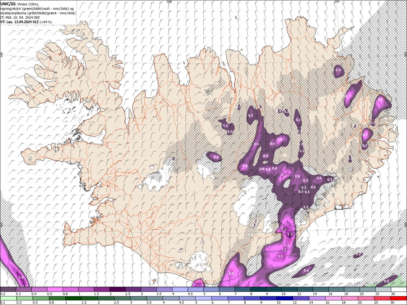Click the top-row swatch between 4 and 4.5
The height and width of the screenshot is (305, 407).
180,289
